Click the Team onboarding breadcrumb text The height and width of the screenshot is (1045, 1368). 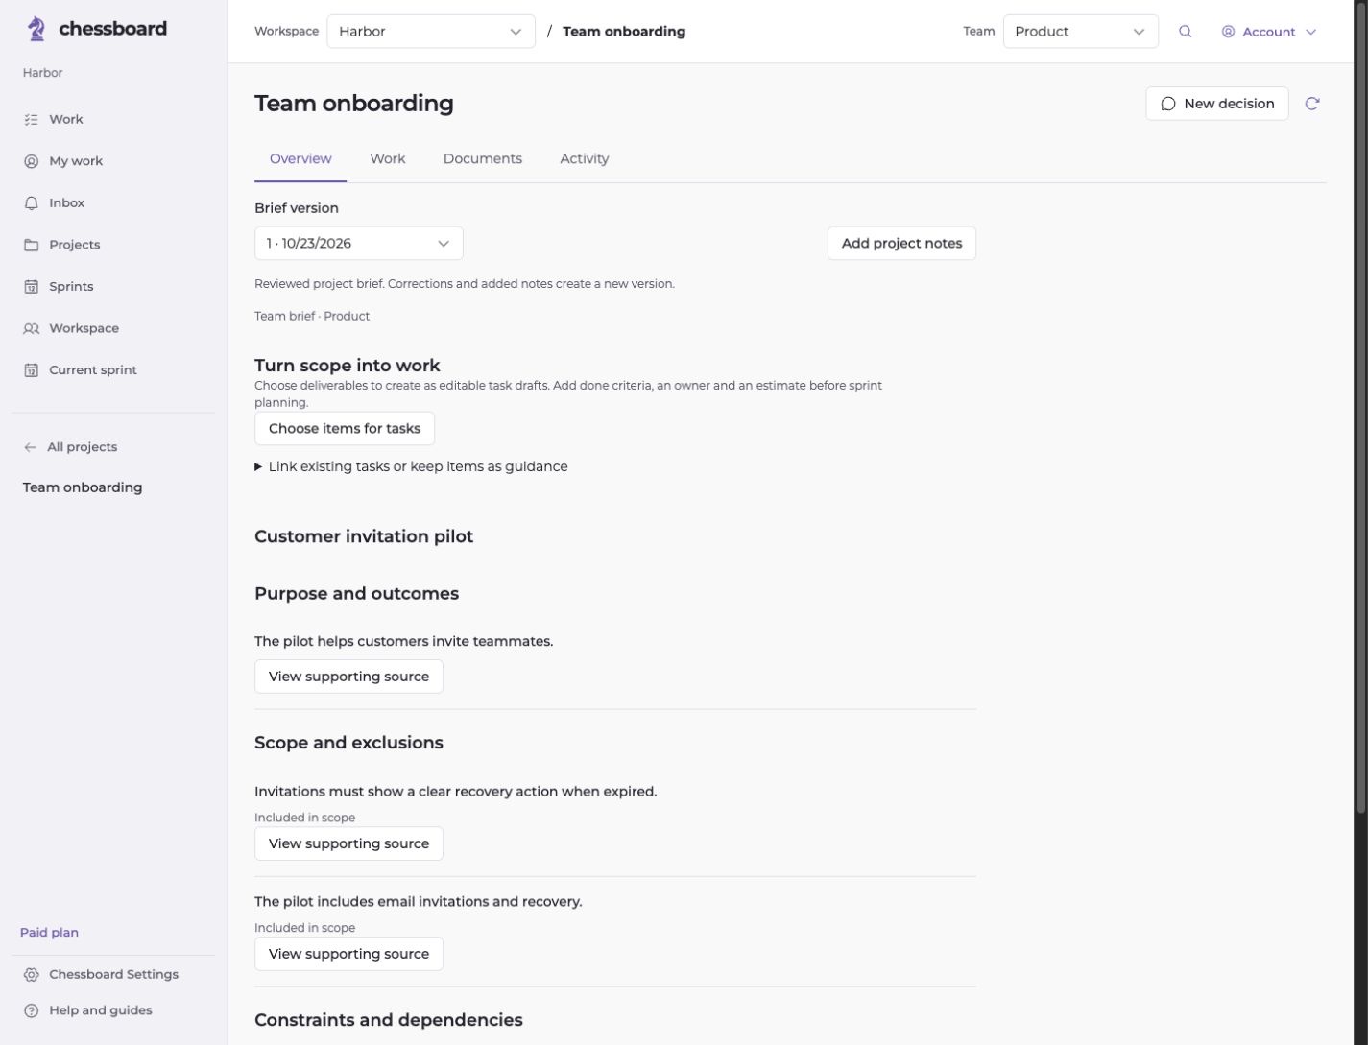[x=624, y=32]
